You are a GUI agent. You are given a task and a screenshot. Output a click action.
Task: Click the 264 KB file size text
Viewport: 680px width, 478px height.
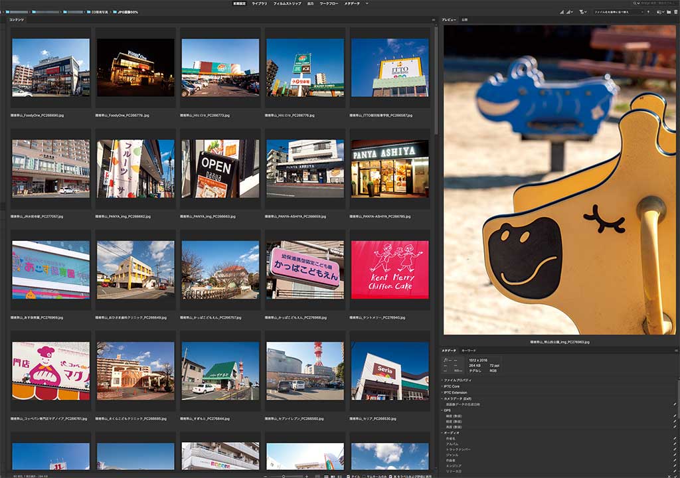474,366
